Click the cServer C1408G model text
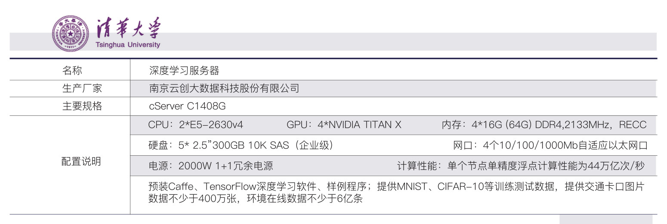 [187, 106]
